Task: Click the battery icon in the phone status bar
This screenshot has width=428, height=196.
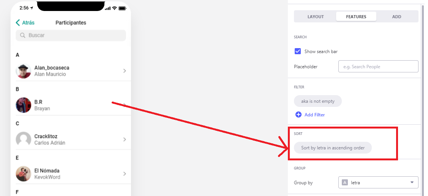Action: (x=122, y=8)
